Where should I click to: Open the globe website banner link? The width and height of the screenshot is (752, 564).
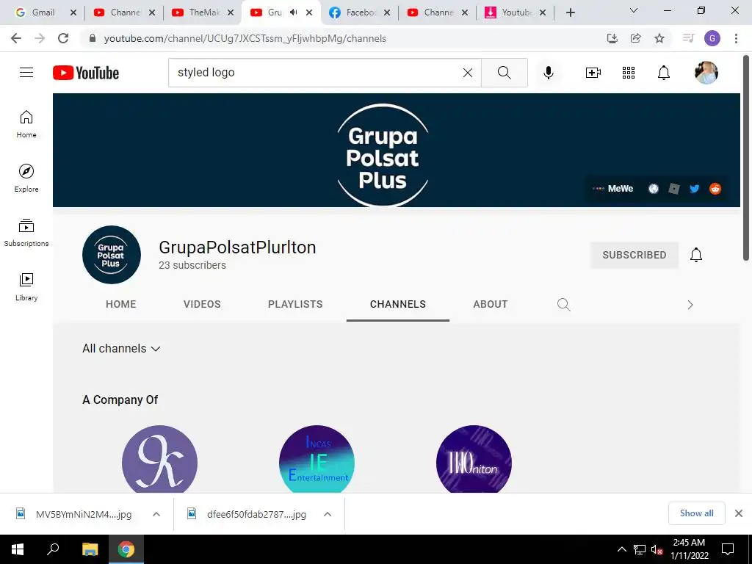click(653, 189)
